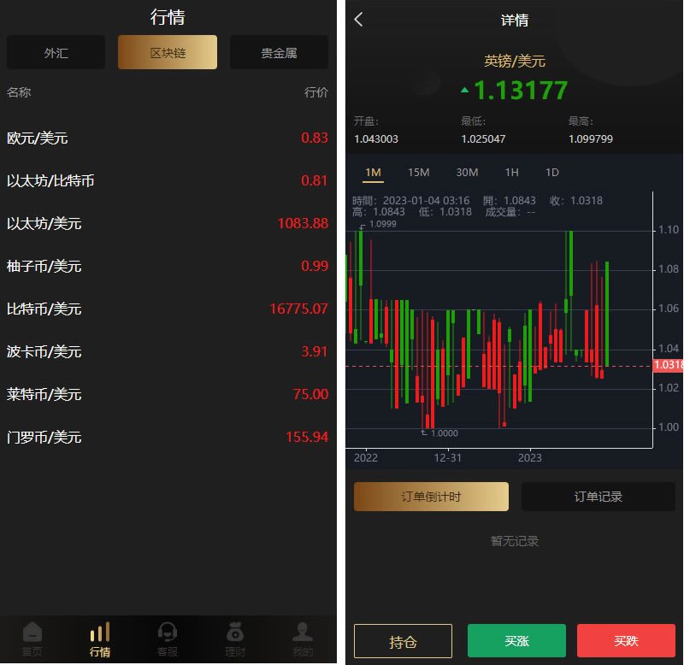Click the 英镑/美元 pair title
The width and height of the screenshot is (684, 665).
pyautogui.click(x=515, y=61)
